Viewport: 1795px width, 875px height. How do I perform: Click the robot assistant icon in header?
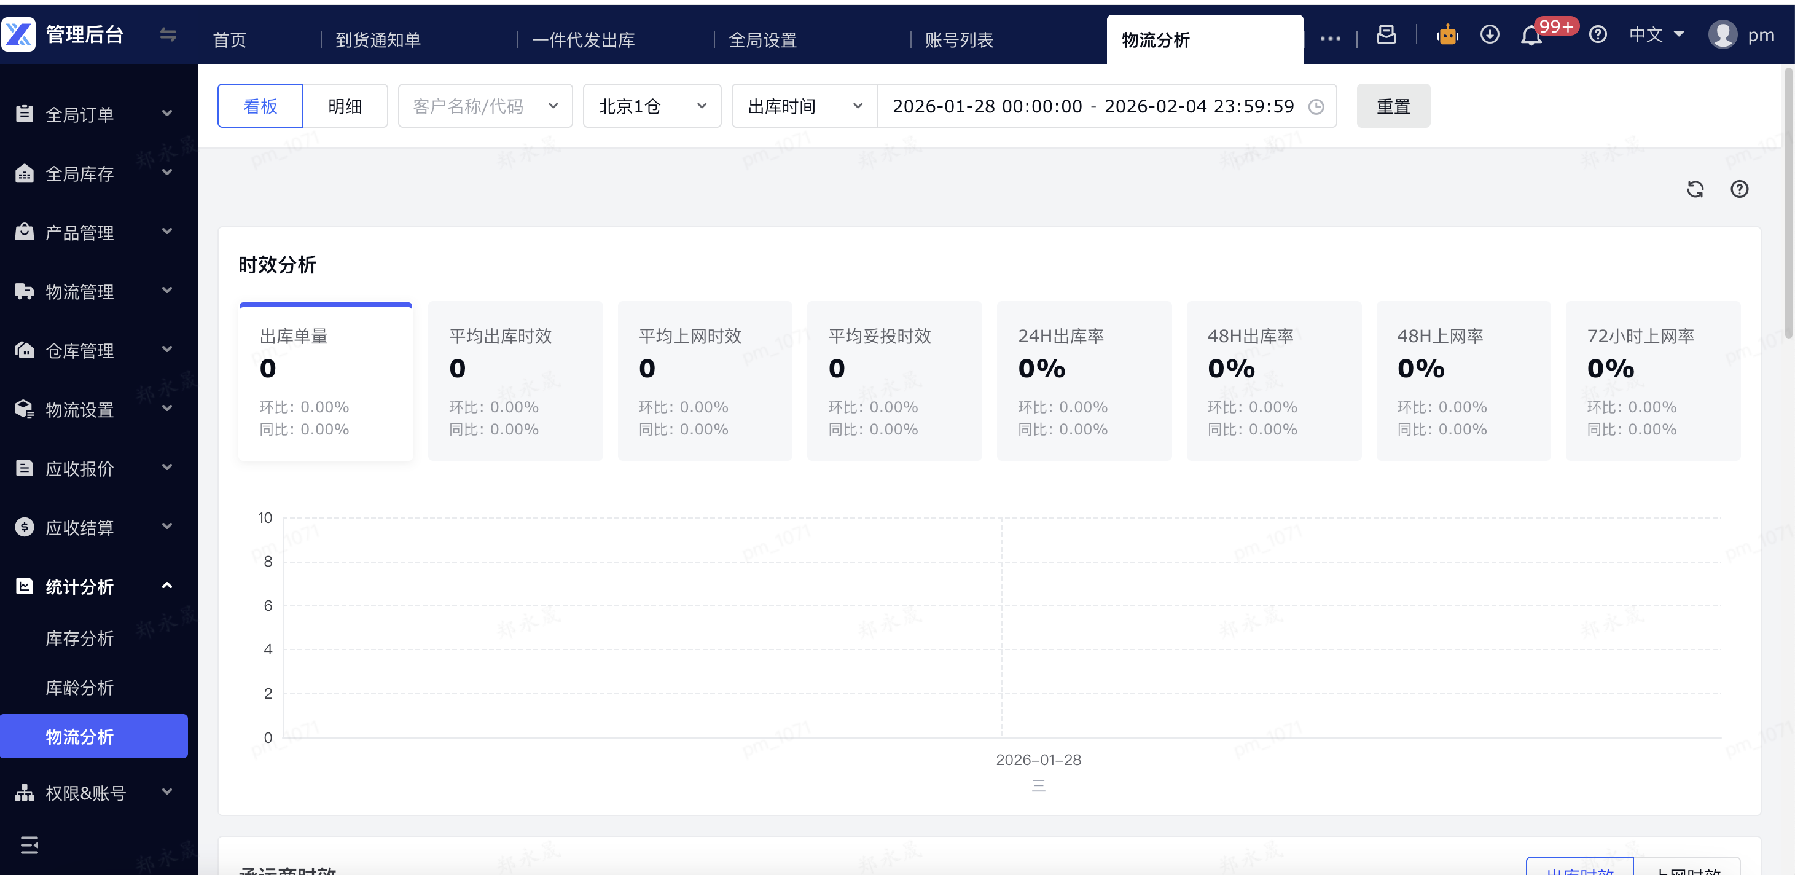1447,35
